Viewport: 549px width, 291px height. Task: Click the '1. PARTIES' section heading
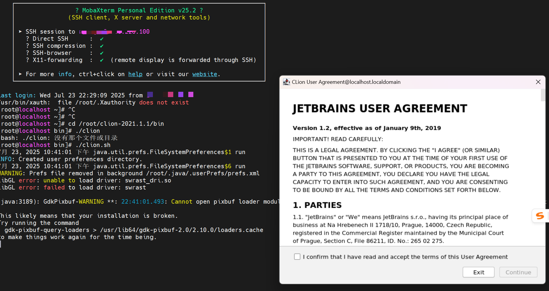click(317, 205)
